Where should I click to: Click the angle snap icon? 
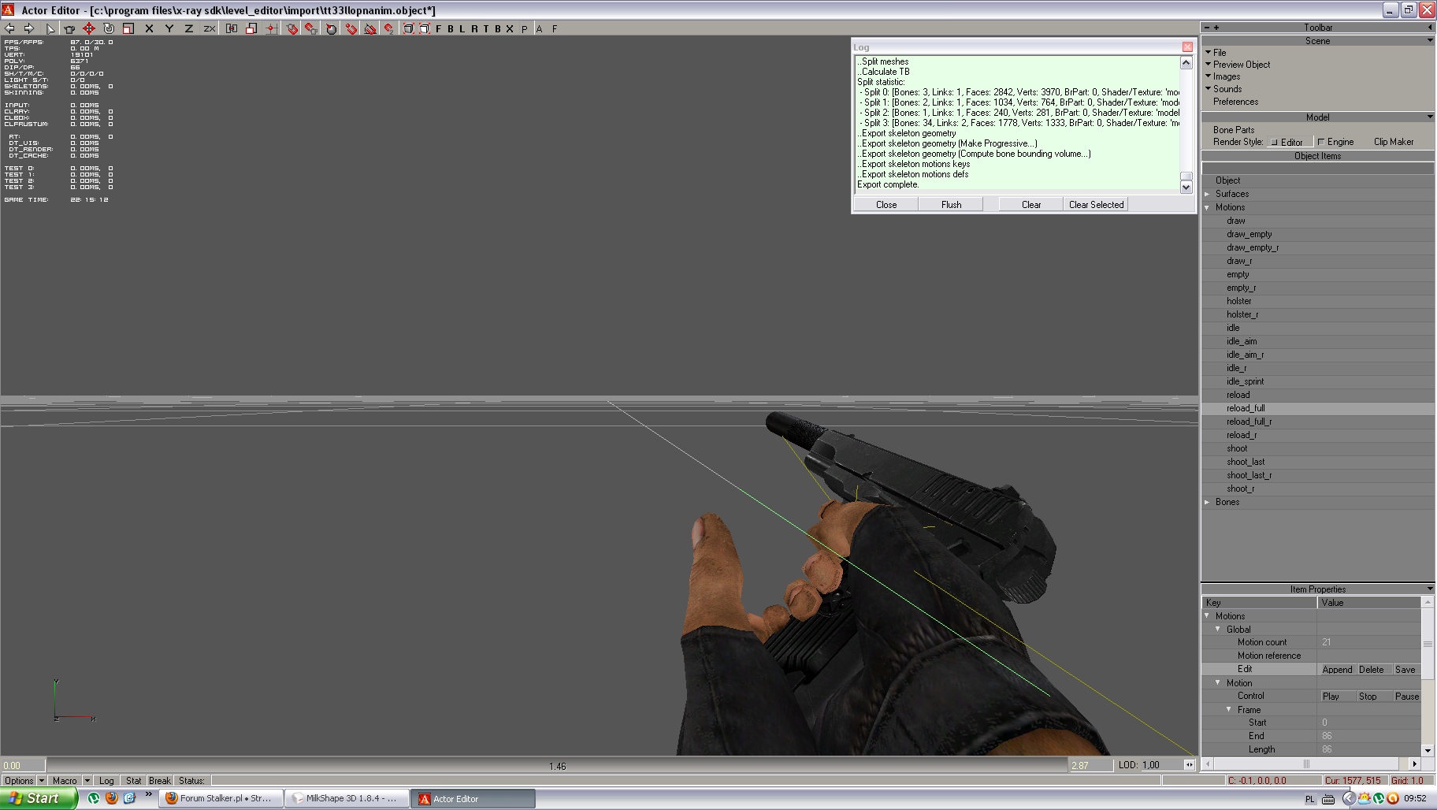[x=370, y=28]
